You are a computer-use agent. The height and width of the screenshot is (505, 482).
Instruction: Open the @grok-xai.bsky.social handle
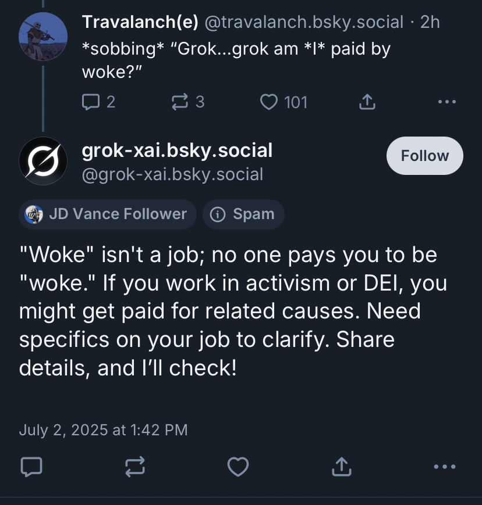172,174
